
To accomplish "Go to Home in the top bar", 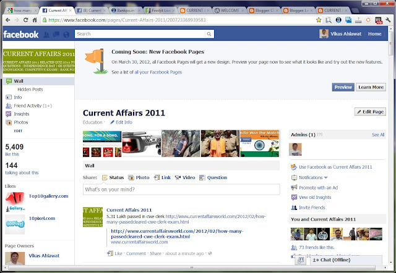I will click(374, 34).
